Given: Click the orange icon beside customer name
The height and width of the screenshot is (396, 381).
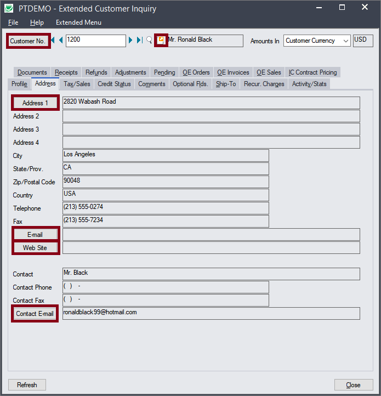Looking at the screenshot, I should 161,41.
